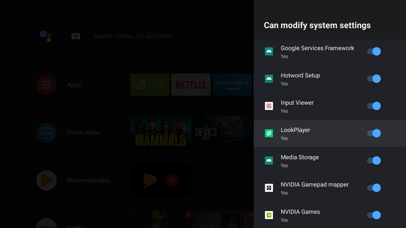The width and height of the screenshot is (406, 228).
Task: Click the Google Services Framework app icon
Action: [269, 51]
